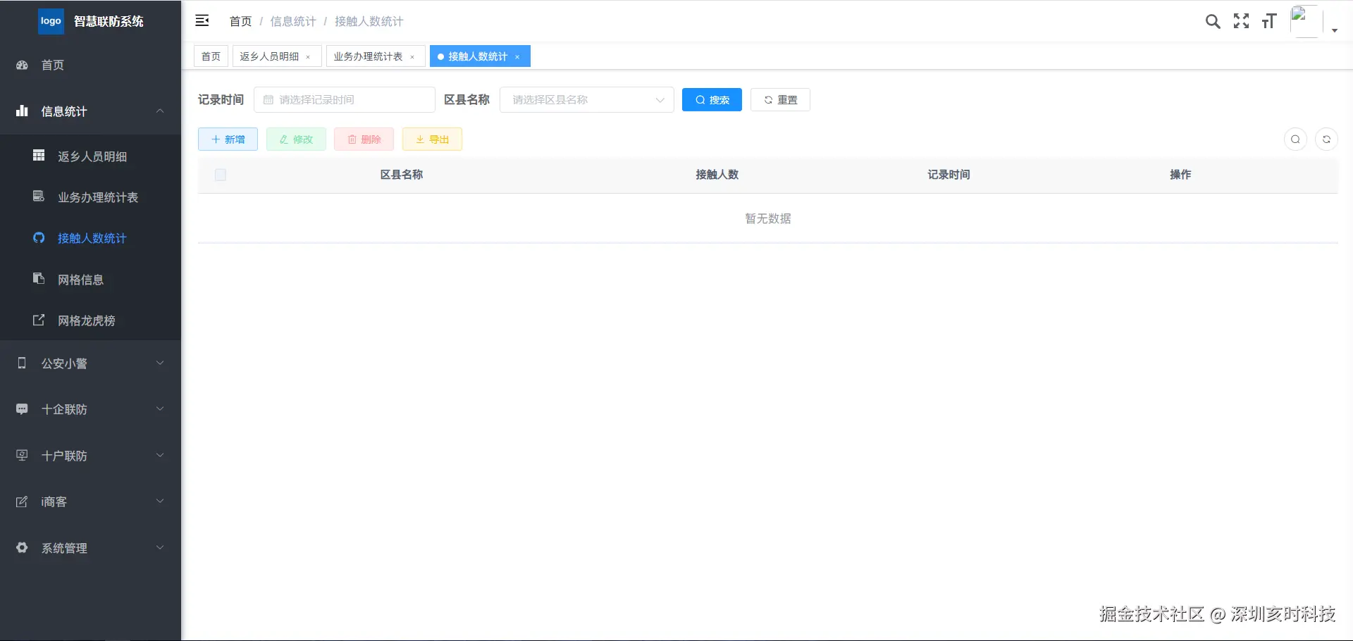Screen dimensions: 1353x641
Task: Refresh the table with round refresh icon
Action: click(x=1326, y=139)
